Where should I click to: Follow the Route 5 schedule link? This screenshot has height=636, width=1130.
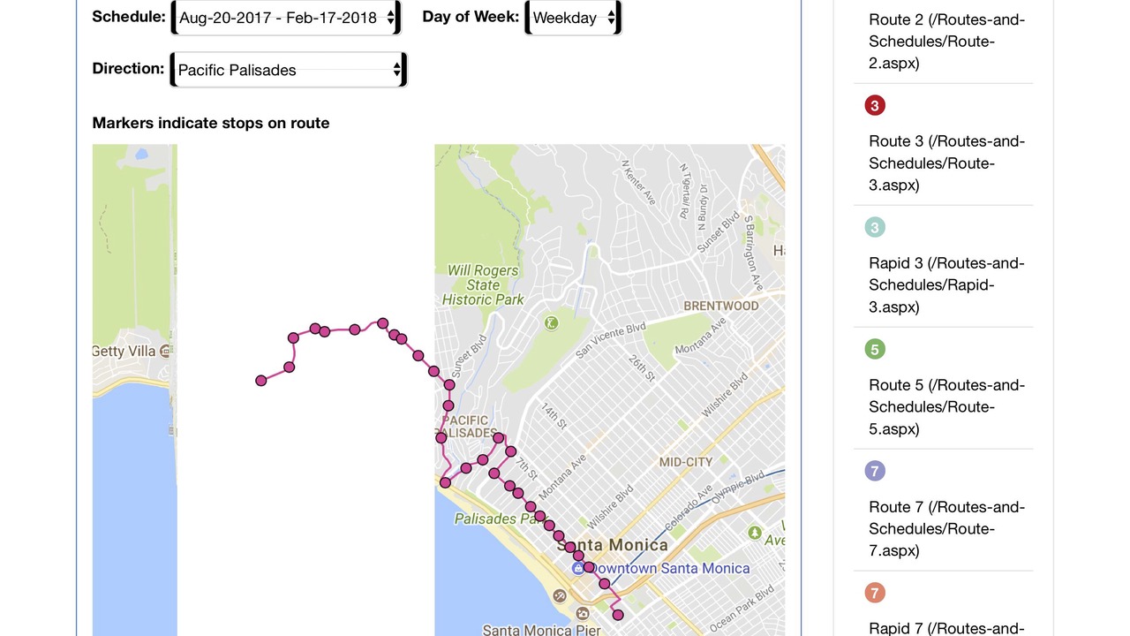[946, 407]
